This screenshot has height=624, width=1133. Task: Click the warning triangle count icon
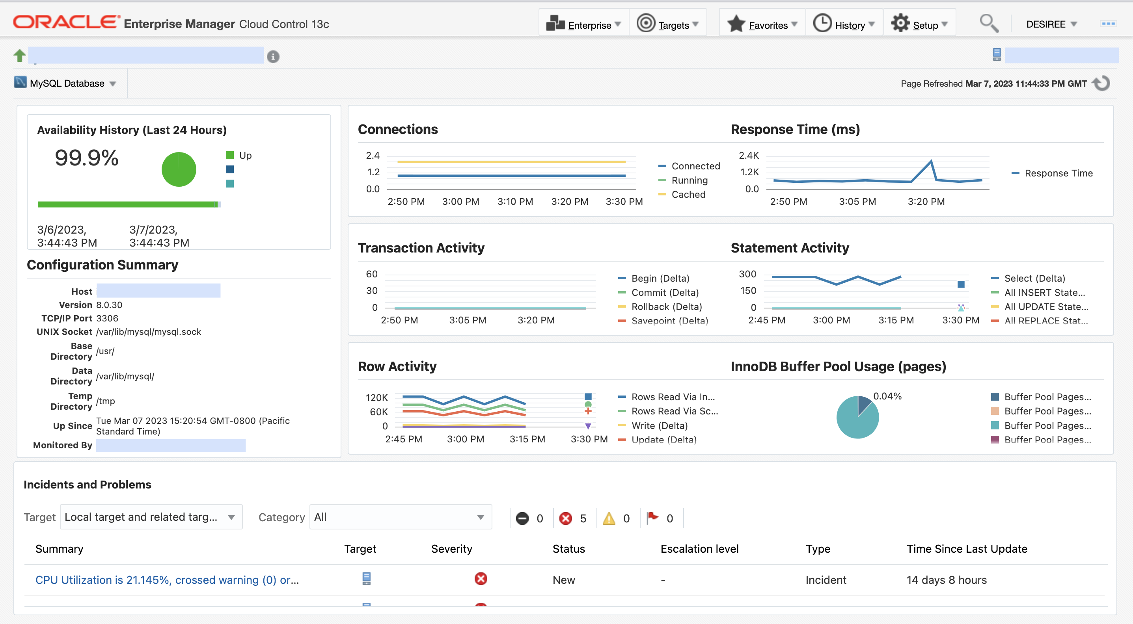[609, 518]
